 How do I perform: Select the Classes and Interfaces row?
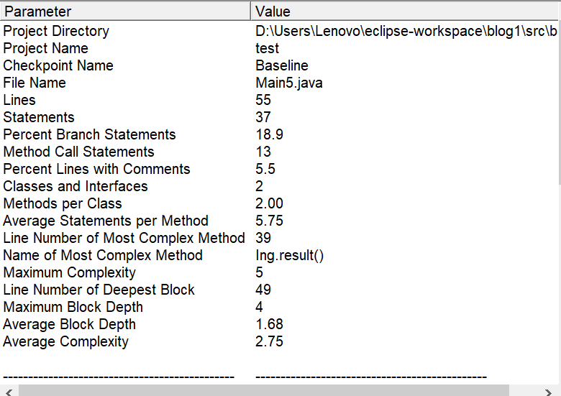coord(279,186)
